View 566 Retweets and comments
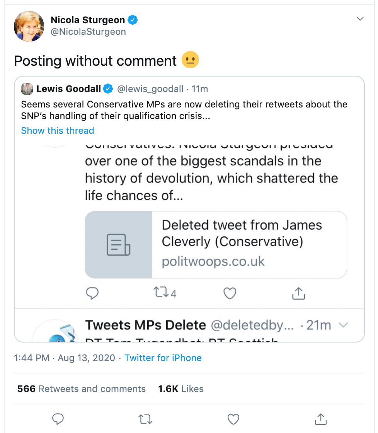Screen dimensions: 378x433 [x=82, y=389]
